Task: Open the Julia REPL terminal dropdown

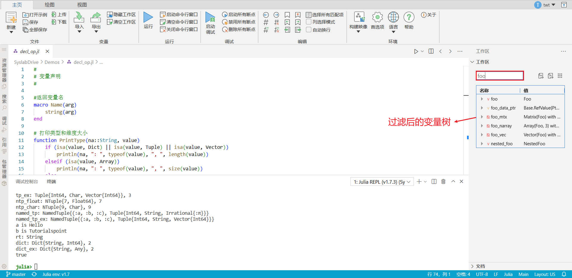Action: point(382,182)
